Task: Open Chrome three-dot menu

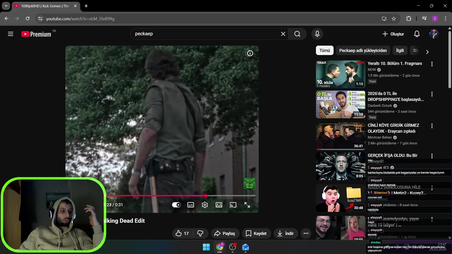Action: (x=445, y=19)
